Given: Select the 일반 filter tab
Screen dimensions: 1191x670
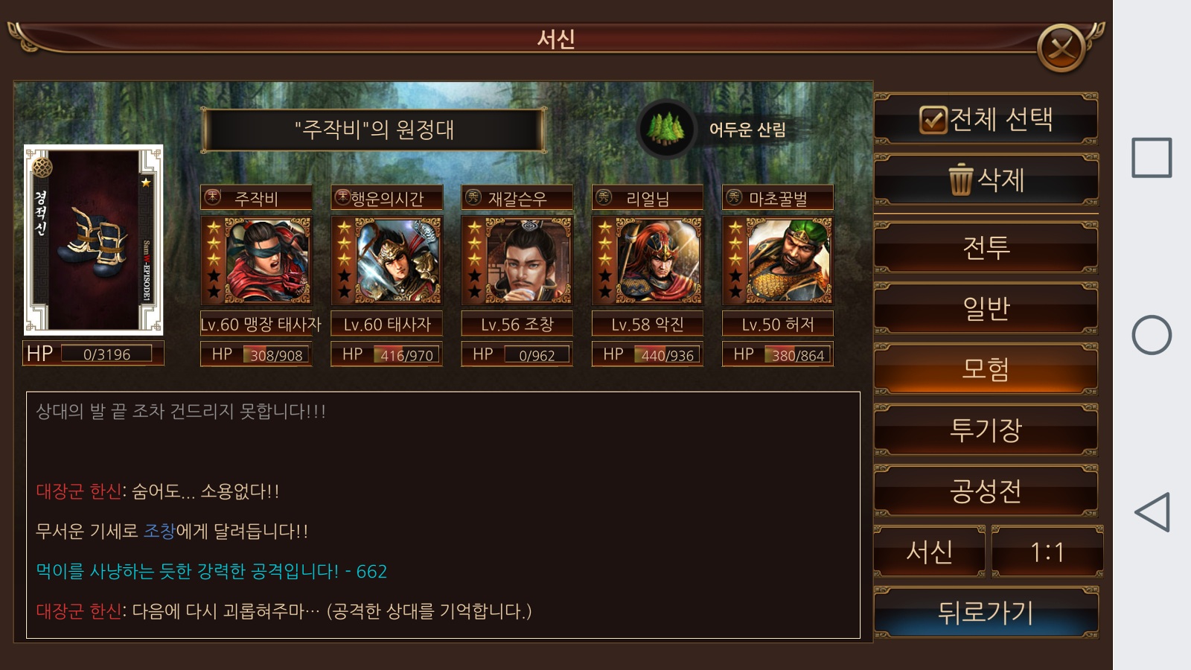Looking at the screenshot, I should point(986,308).
